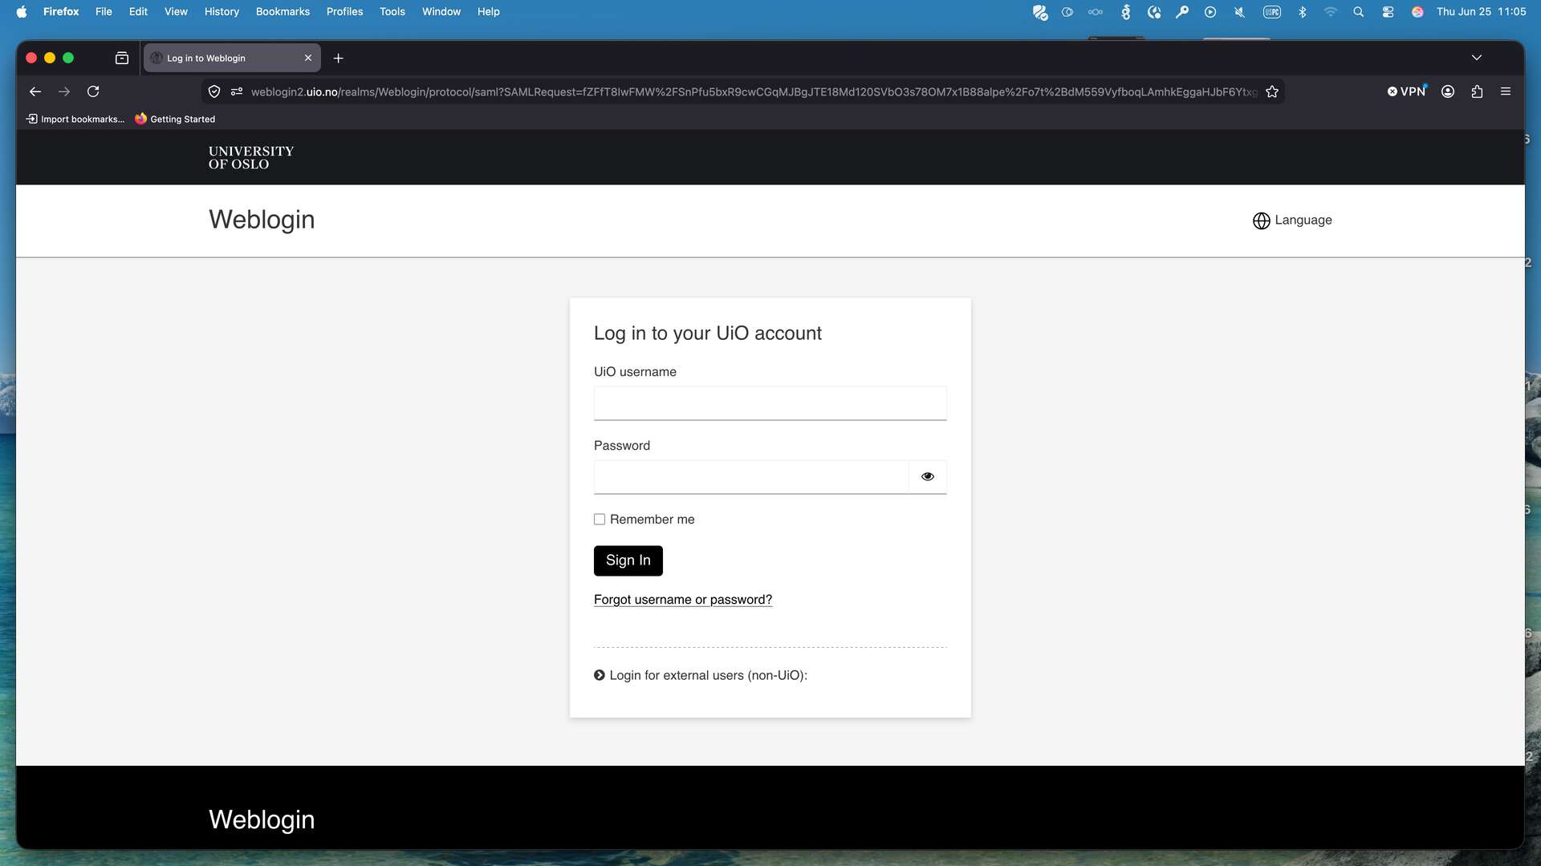Screen dimensions: 1541x866
Task: Check the Remember me checkbox
Action: tap(600, 520)
